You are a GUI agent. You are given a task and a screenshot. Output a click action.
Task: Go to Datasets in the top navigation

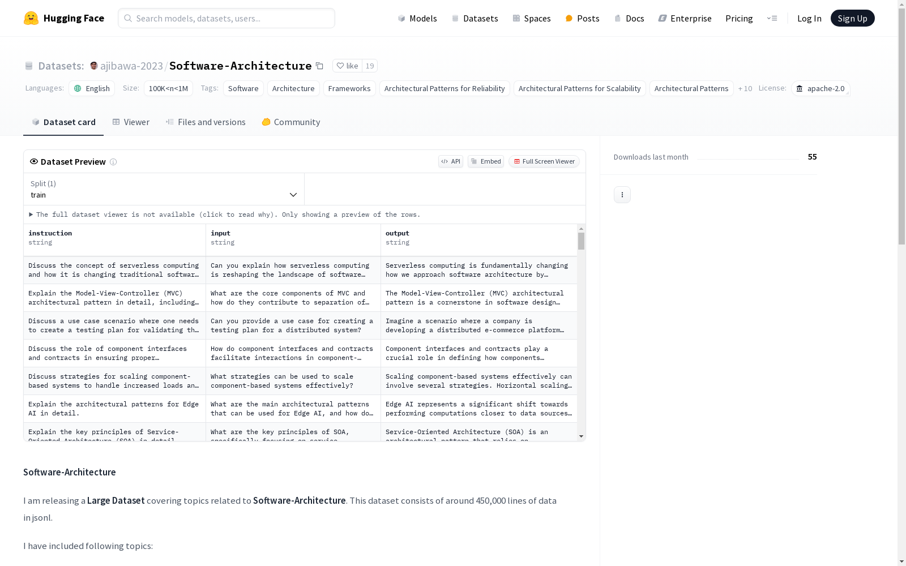[475, 18]
